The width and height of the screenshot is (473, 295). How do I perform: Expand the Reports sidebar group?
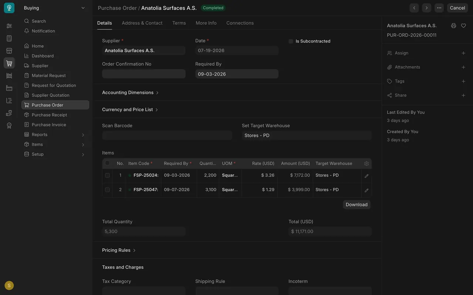click(x=55, y=135)
